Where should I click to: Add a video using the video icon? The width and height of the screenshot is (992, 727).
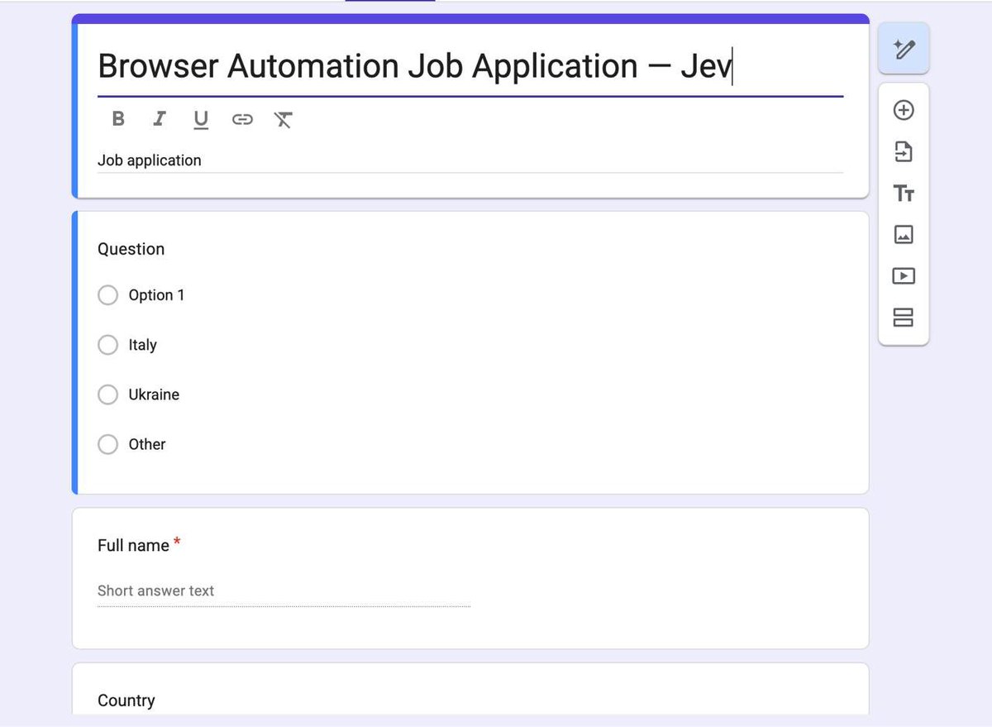(x=904, y=276)
